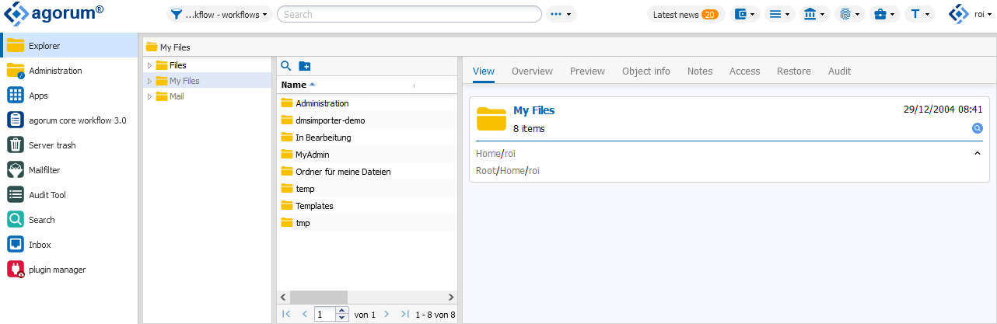Viewport: 997px width, 324px height.
Task: Collapse the path details chevron
Action: click(x=978, y=153)
